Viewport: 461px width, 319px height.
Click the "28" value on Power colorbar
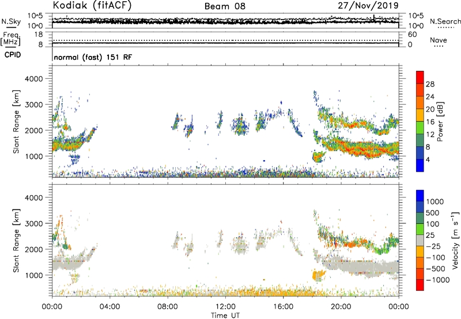(430, 84)
